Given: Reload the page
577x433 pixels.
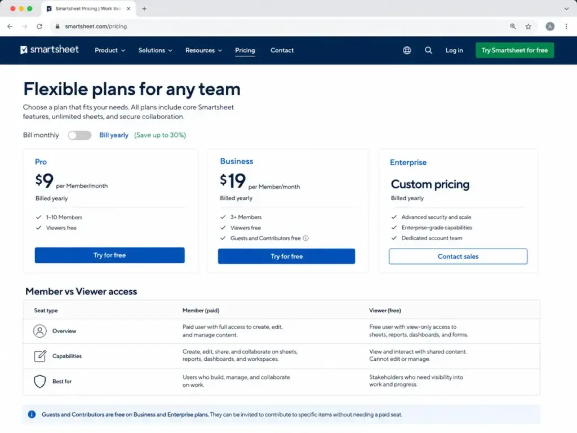Looking at the screenshot, I should [39, 26].
